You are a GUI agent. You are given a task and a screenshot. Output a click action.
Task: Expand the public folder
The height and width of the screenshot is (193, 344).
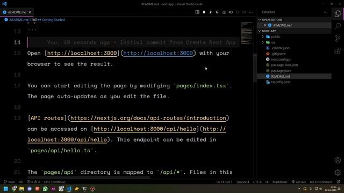[x=263, y=37]
